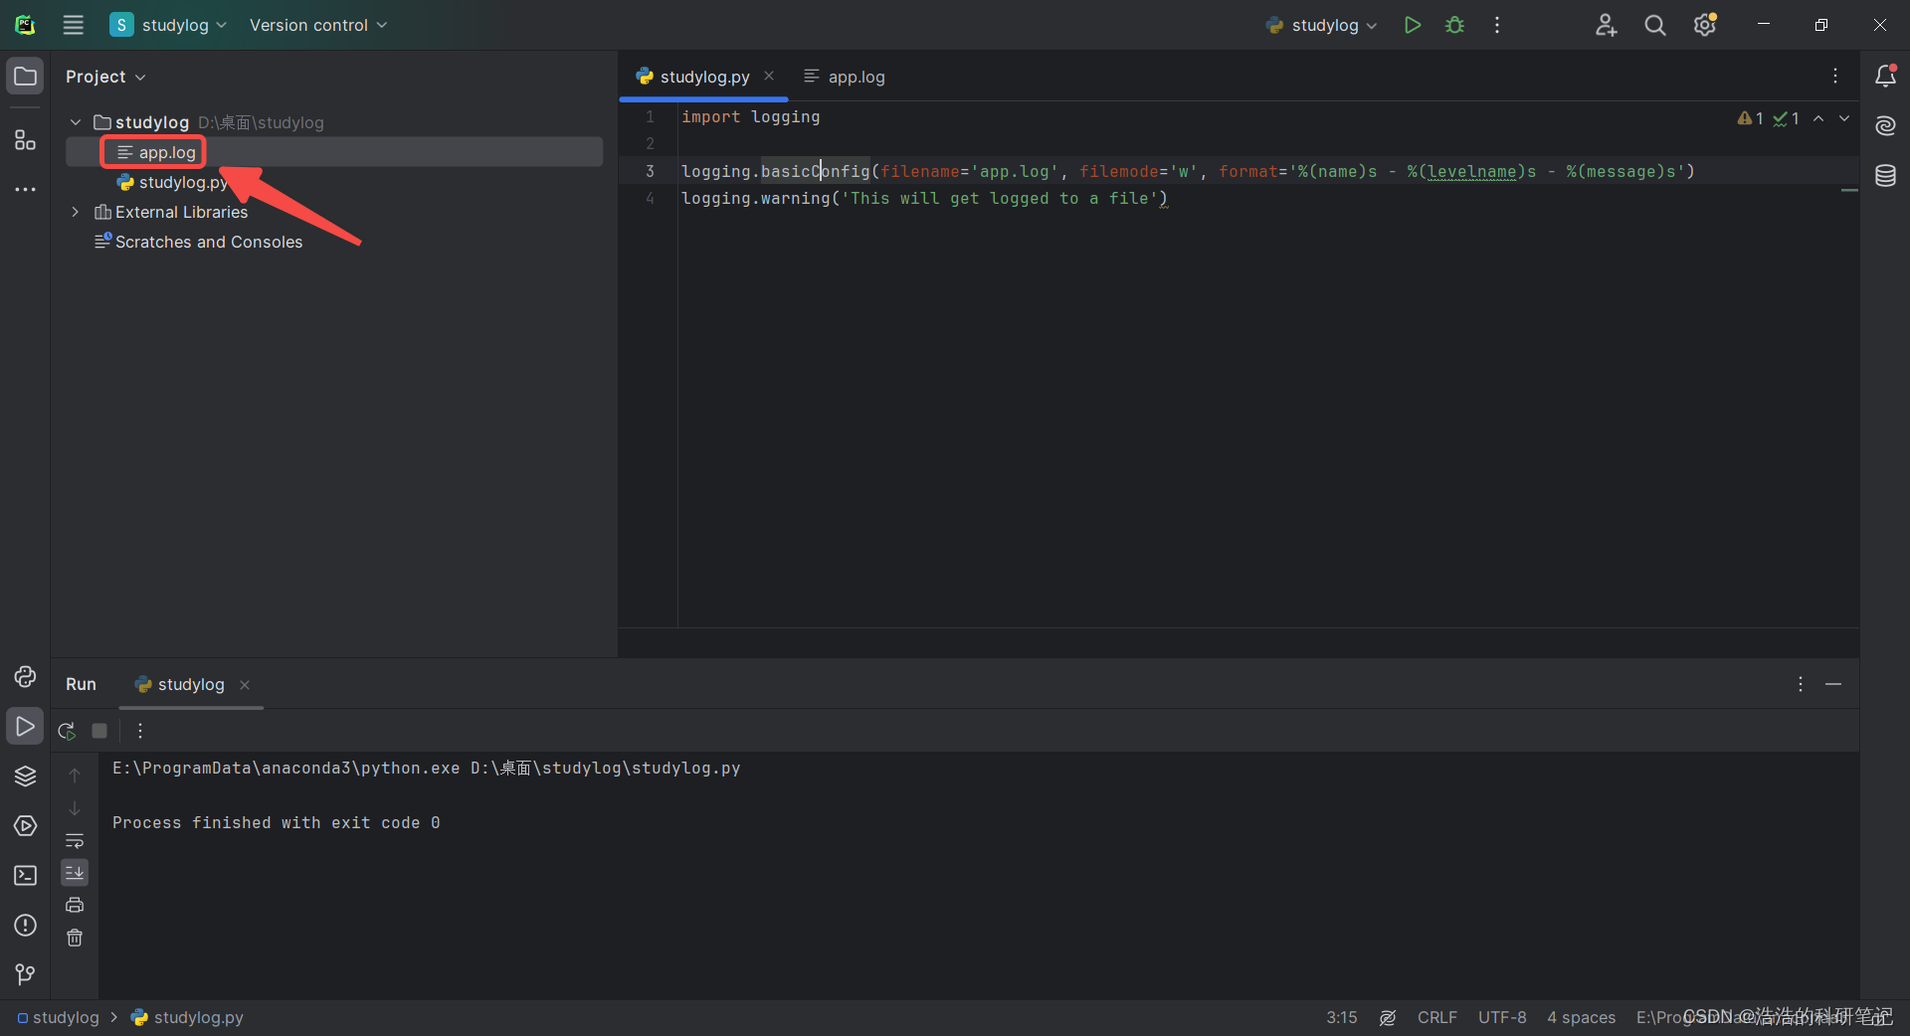Screen dimensions: 1910x1036
Task: Open the Run tool window icon
Action: 25,727
